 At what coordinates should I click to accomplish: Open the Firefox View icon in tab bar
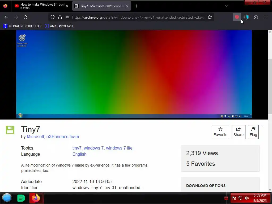[x=5, y=6]
